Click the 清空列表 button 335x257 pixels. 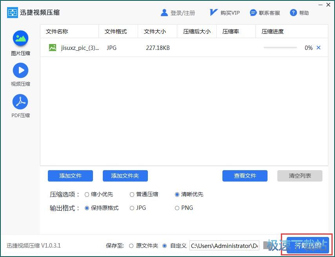[x=300, y=176]
